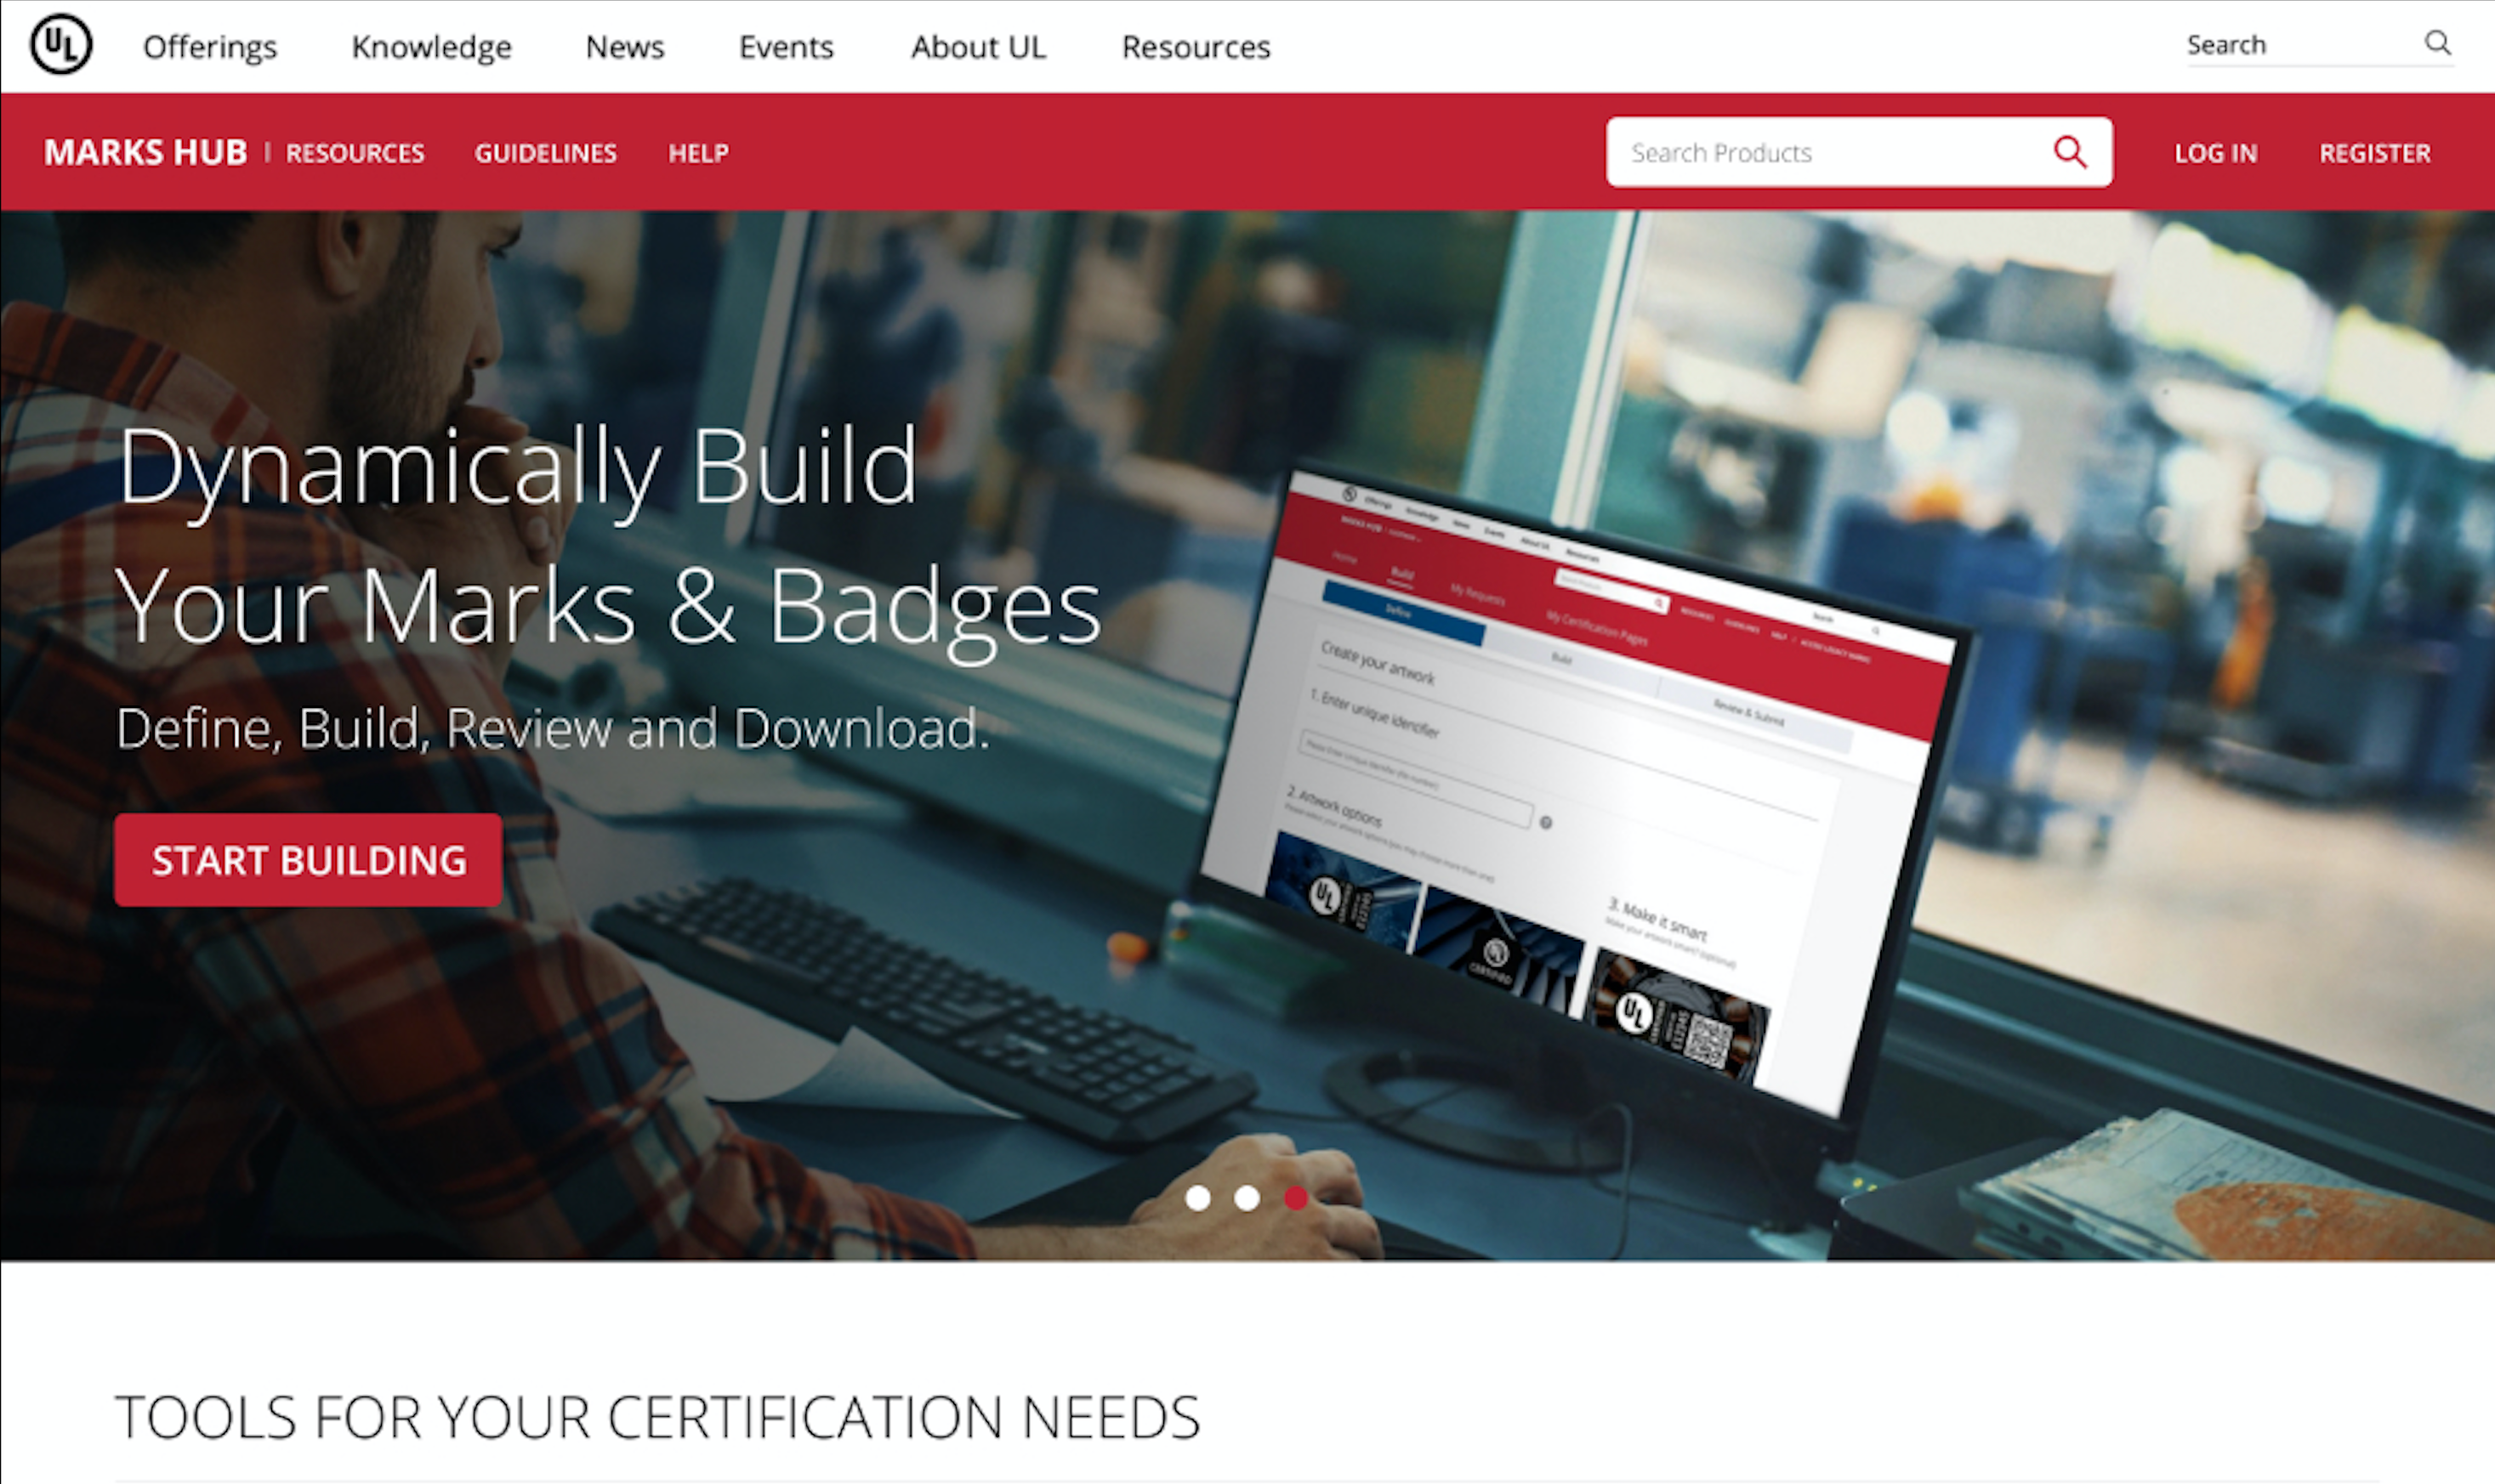Select the first carousel slide dot

[1197, 1198]
